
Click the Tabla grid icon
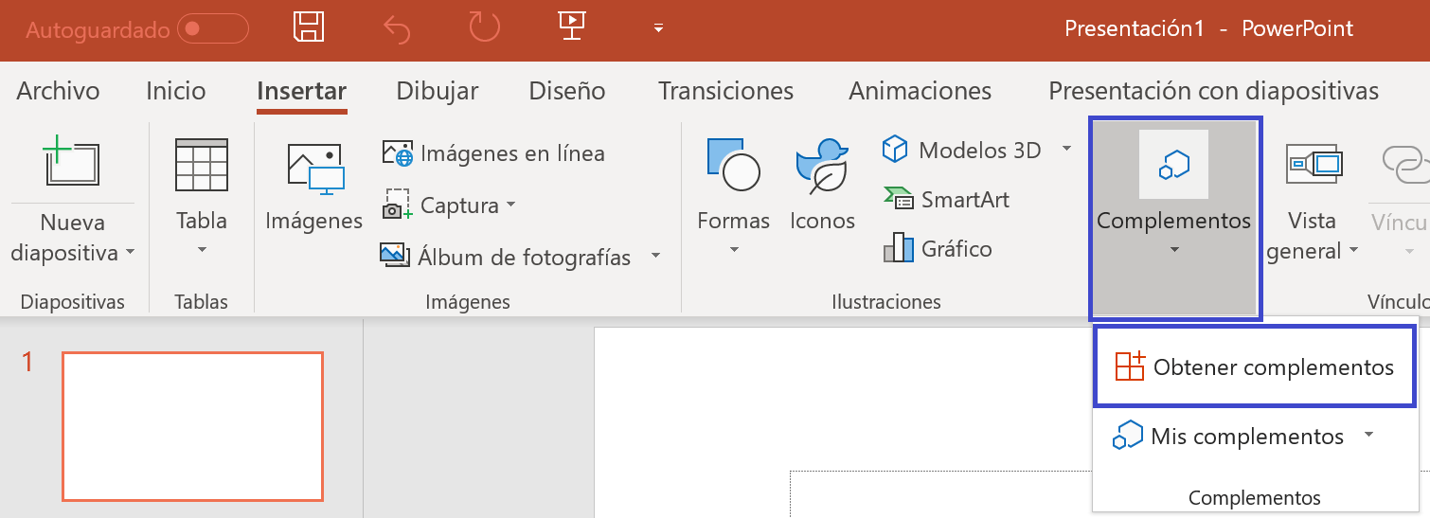tap(202, 166)
